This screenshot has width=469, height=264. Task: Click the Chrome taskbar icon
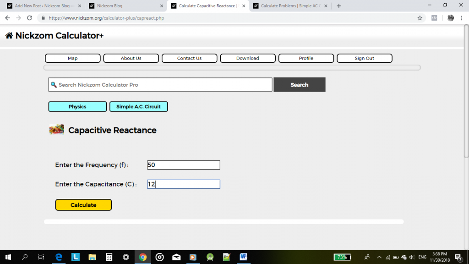point(143,257)
